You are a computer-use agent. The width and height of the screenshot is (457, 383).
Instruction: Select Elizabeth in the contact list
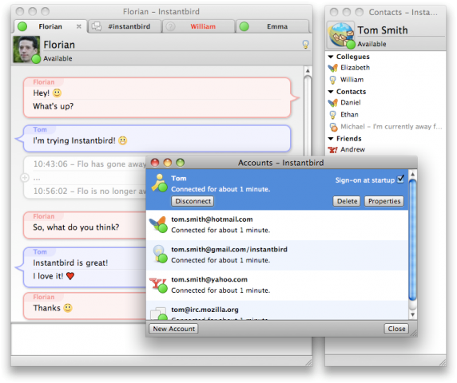(385, 68)
